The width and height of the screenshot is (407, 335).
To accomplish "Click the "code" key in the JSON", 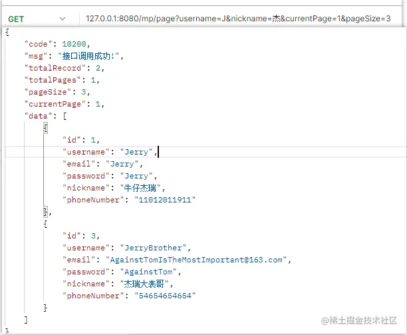I will (39, 44).
